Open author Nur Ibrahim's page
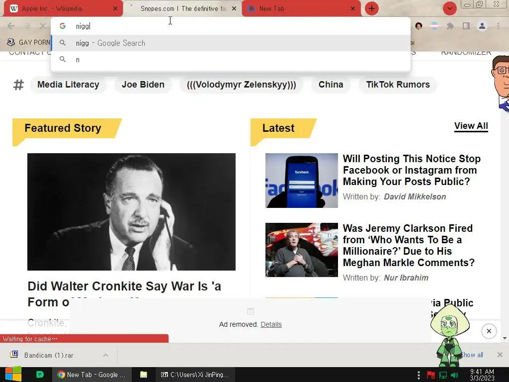This screenshot has height=382, width=509. [x=406, y=278]
